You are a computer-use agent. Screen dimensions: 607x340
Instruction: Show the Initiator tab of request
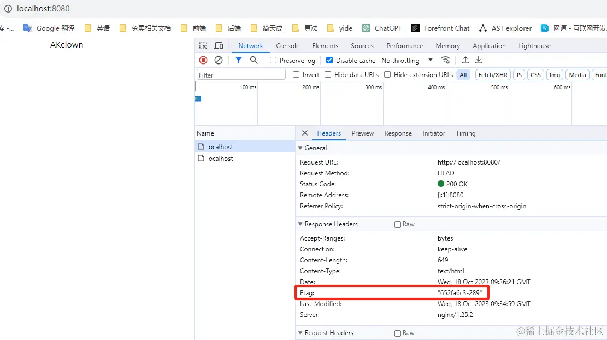[434, 133]
